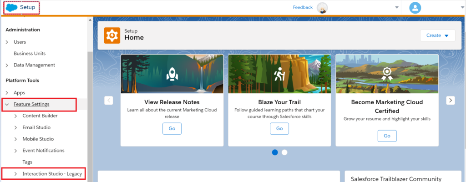
Task: Click Become Marketing Cloud Certified title
Action: pos(387,106)
